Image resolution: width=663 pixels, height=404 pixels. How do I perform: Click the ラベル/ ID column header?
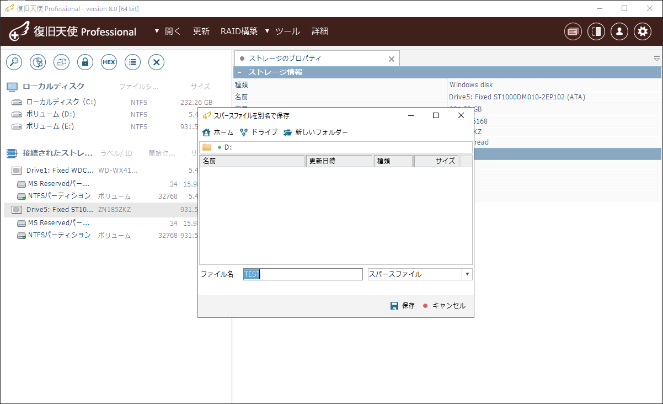116,153
